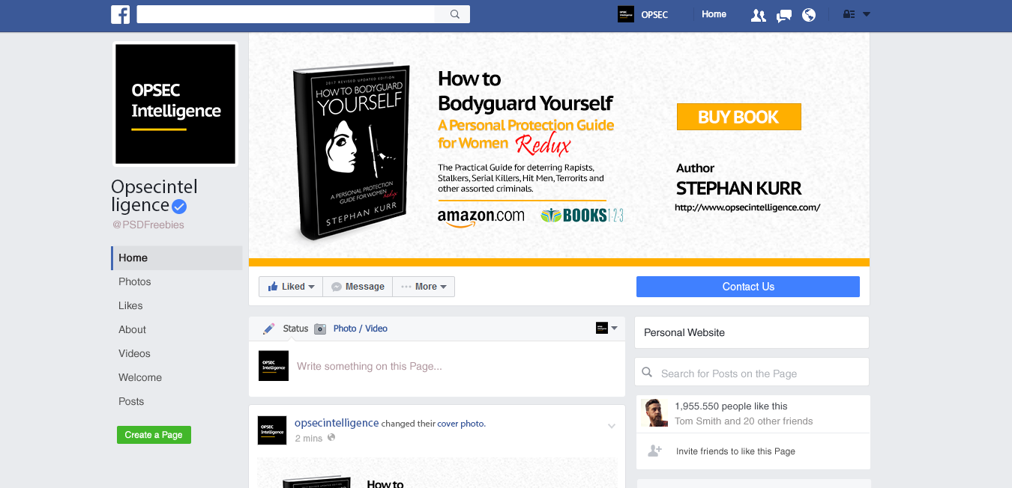Toggle the Liked state of the Page
The height and width of the screenshot is (488, 1012).
pyautogui.click(x=287, y=286)
